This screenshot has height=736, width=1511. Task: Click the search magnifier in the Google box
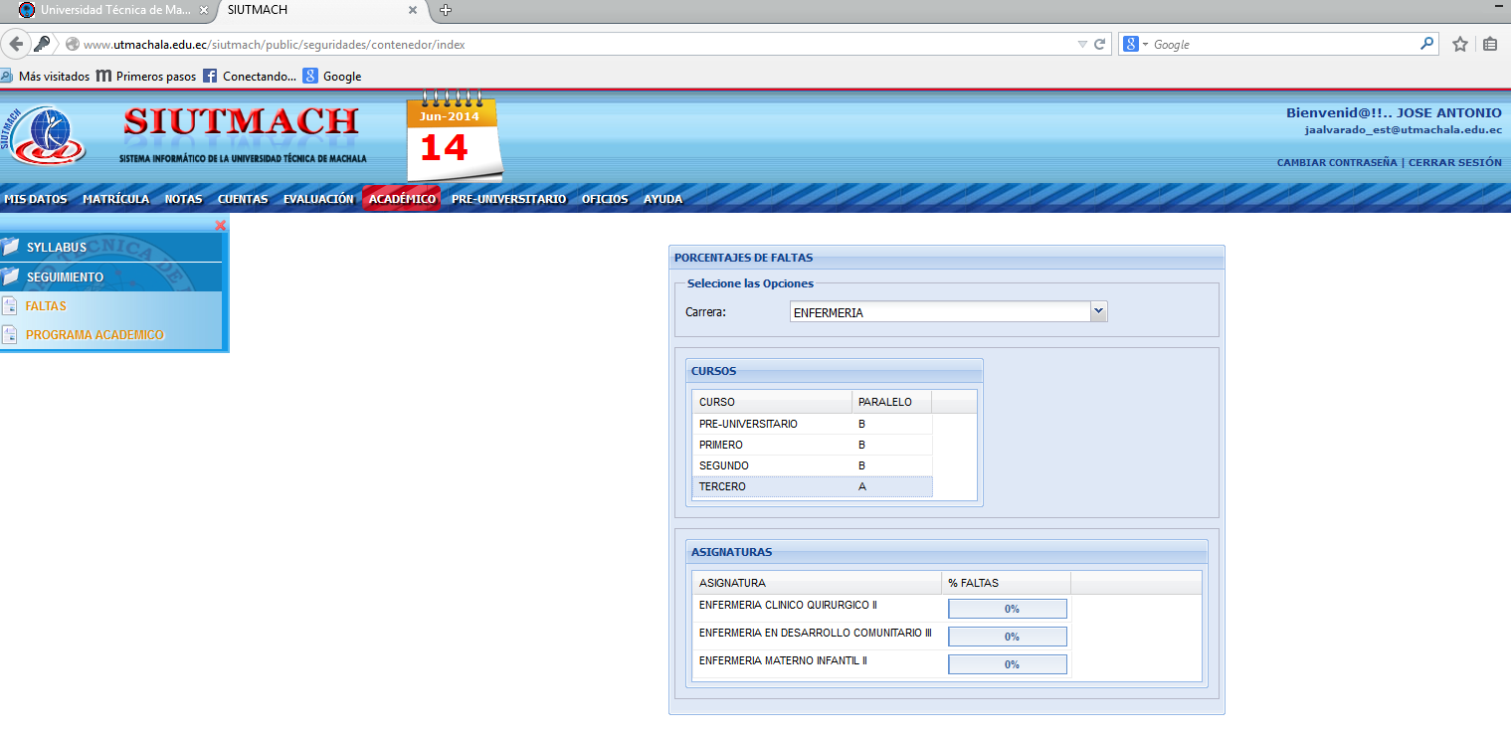click(x=1427, y=44)
